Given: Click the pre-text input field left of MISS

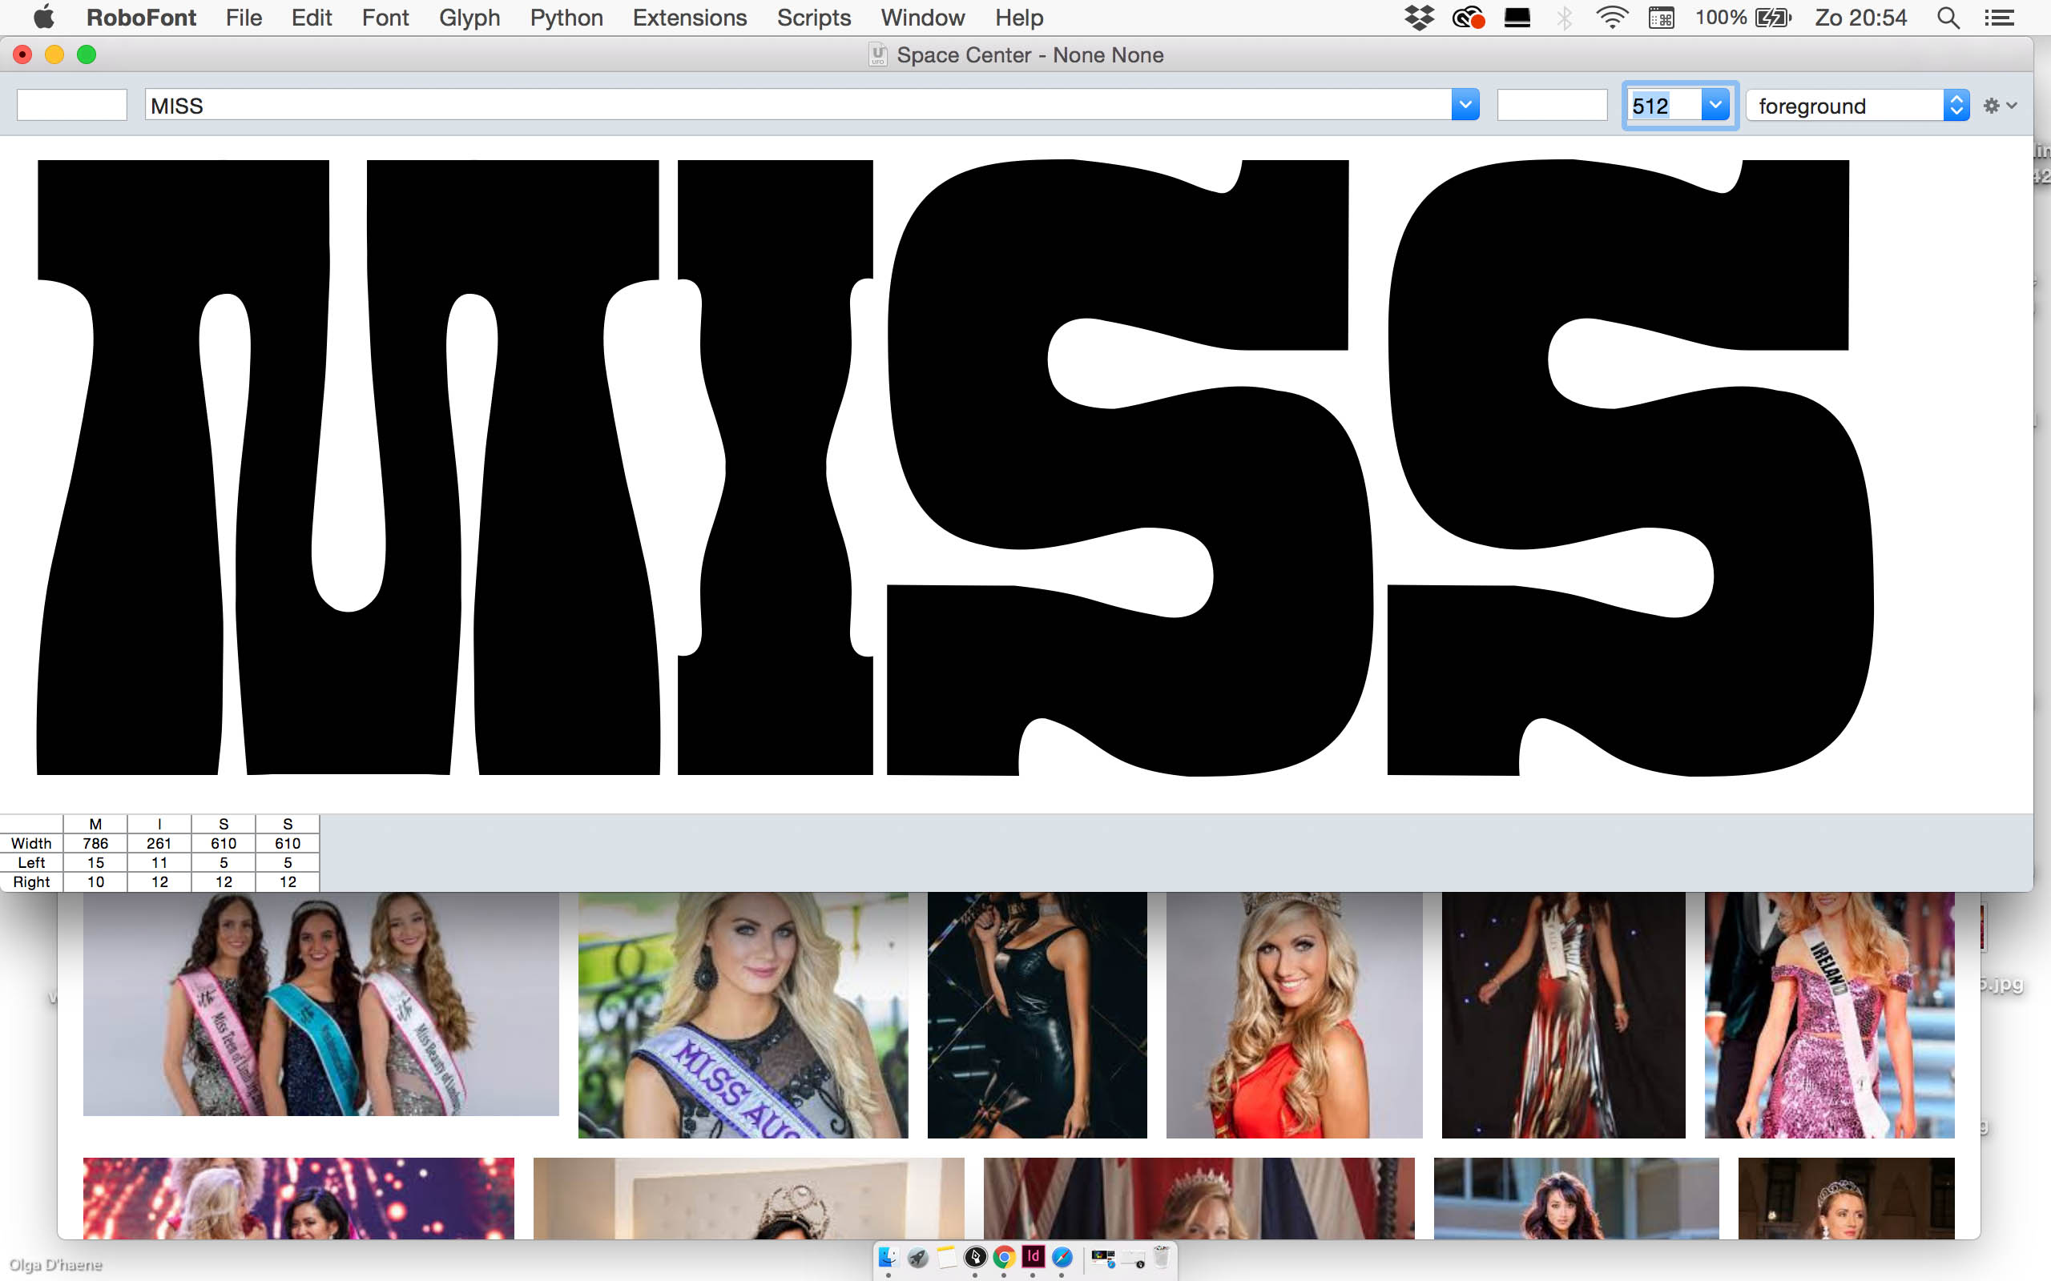Looking at the screenshot, I should [x=72, y=105].
